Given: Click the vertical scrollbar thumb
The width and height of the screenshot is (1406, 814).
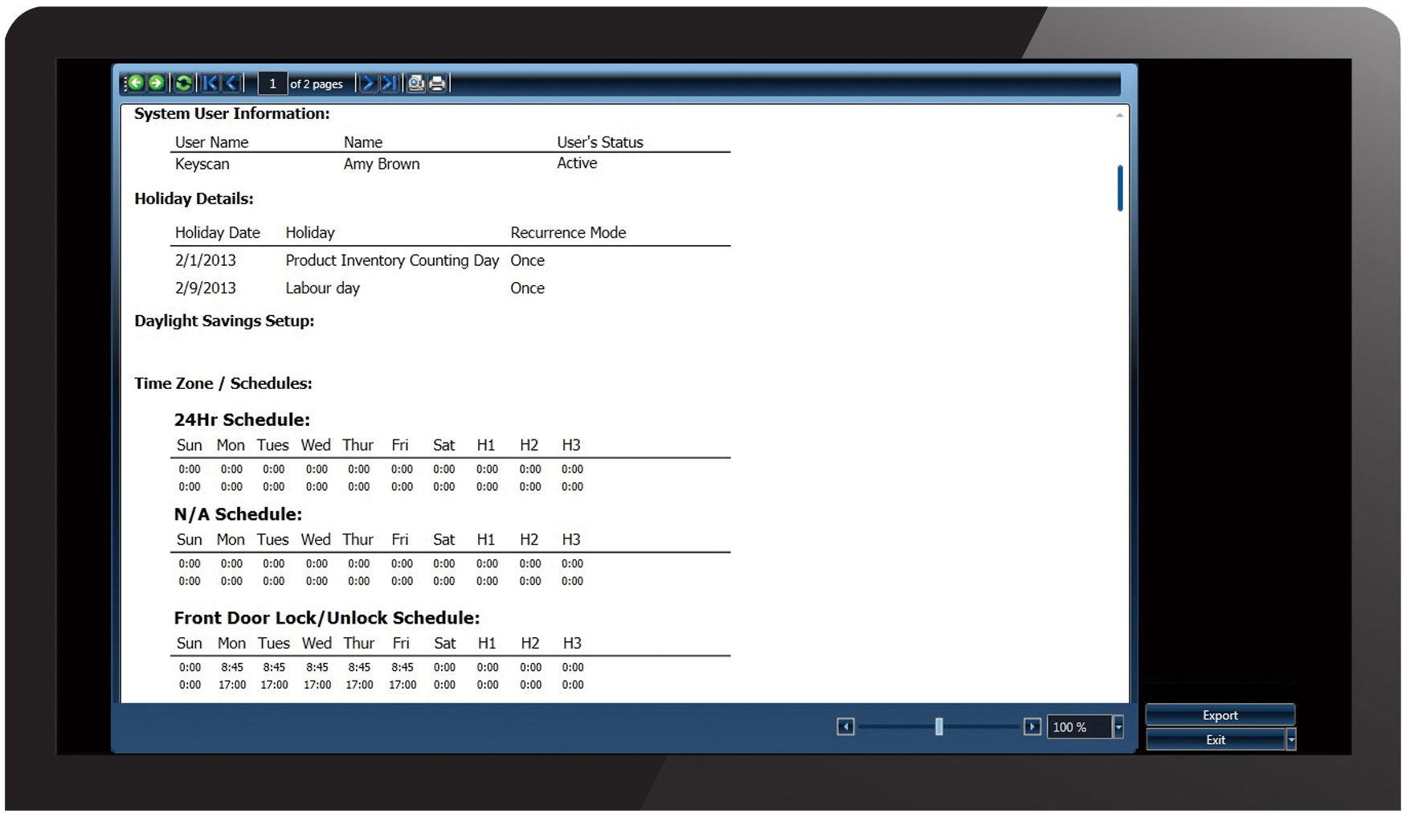Looking at the screenshot, I should [1120, 188].
